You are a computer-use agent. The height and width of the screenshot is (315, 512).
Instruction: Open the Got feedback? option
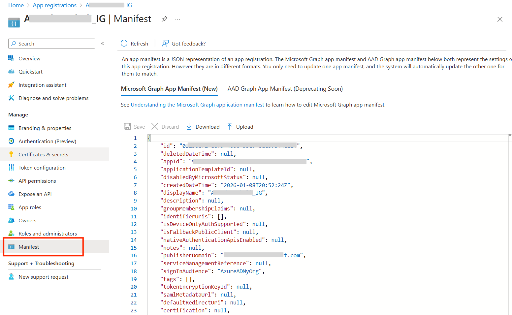tap(184, 44)
